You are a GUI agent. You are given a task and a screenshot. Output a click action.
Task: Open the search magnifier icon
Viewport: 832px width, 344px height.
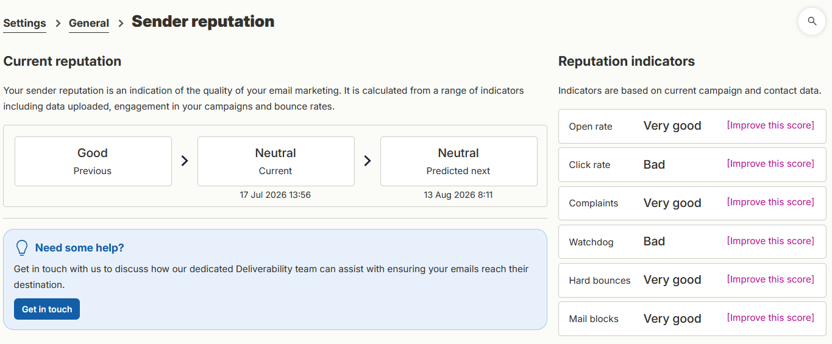pos(812,21)
